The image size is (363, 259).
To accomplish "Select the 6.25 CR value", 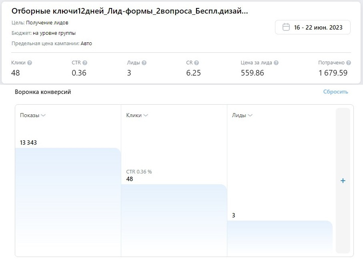I will 194,73.
